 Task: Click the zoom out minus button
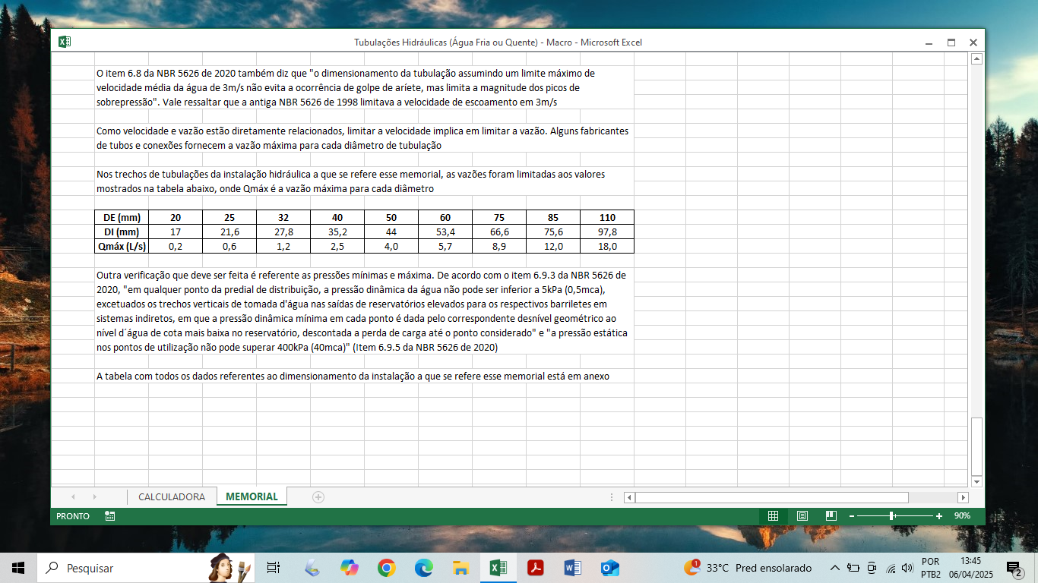point(852,516)
